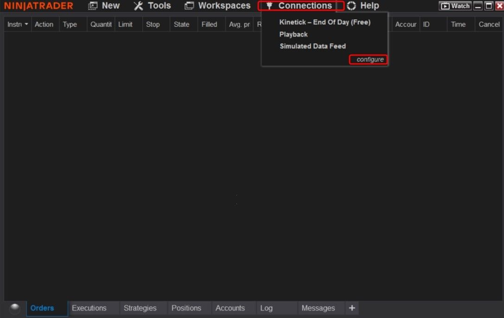Click the Avg. price column header
Screen dimensions: 504x318
pyautogui.click(x=239, y=25)
